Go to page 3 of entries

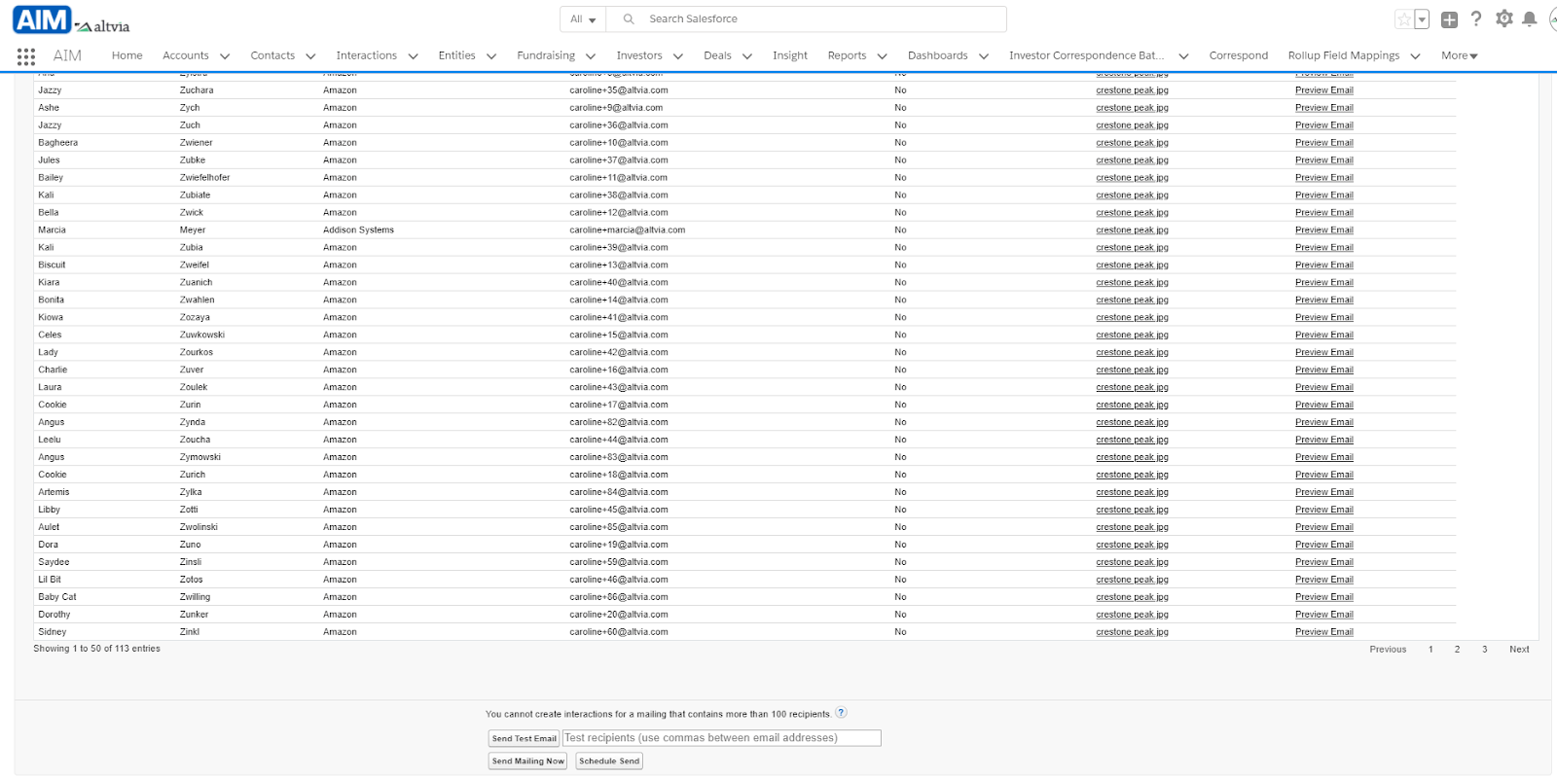pos(1484,649)
